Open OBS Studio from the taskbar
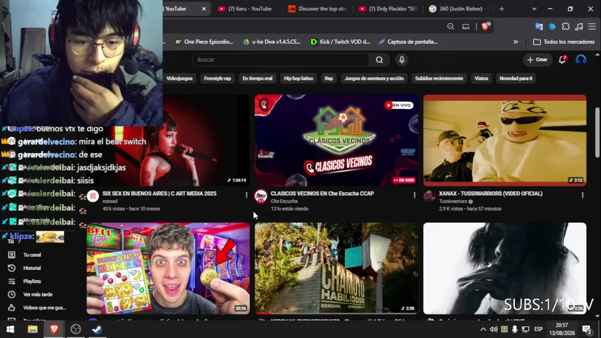601x338 pixels. pyautogui.click(x=76, y=329)
